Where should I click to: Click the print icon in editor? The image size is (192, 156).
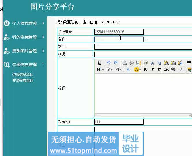coord(132,63)
